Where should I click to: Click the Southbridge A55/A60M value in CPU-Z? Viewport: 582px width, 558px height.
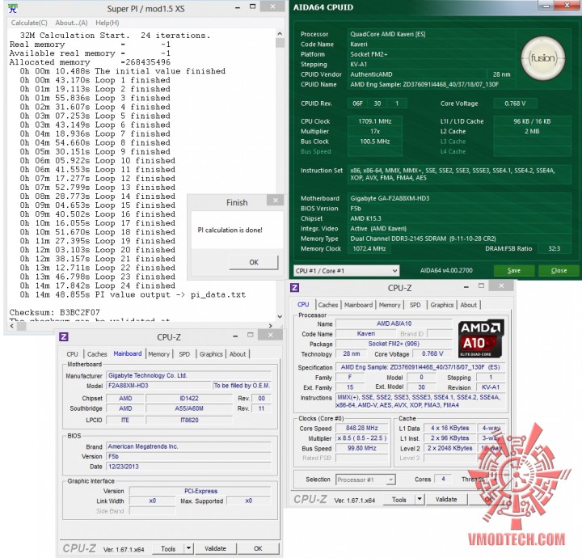(189, 408)
